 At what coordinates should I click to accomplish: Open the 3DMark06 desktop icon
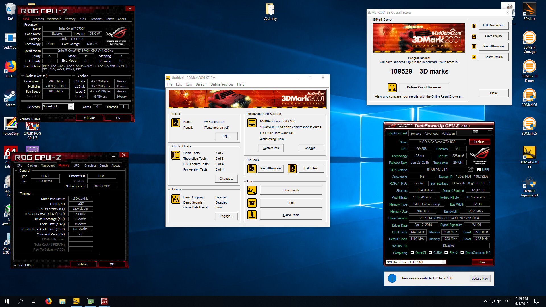pos(529,98)
